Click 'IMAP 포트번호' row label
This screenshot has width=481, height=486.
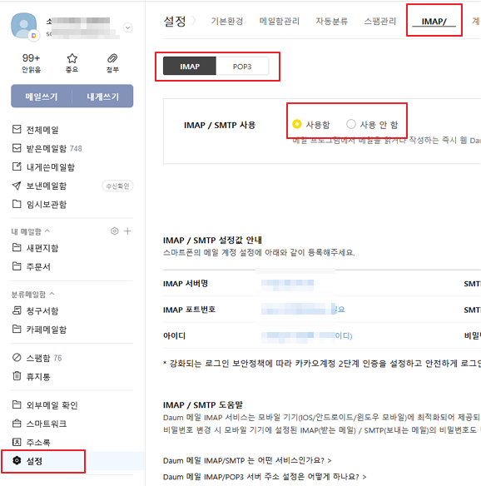(189, 310)
